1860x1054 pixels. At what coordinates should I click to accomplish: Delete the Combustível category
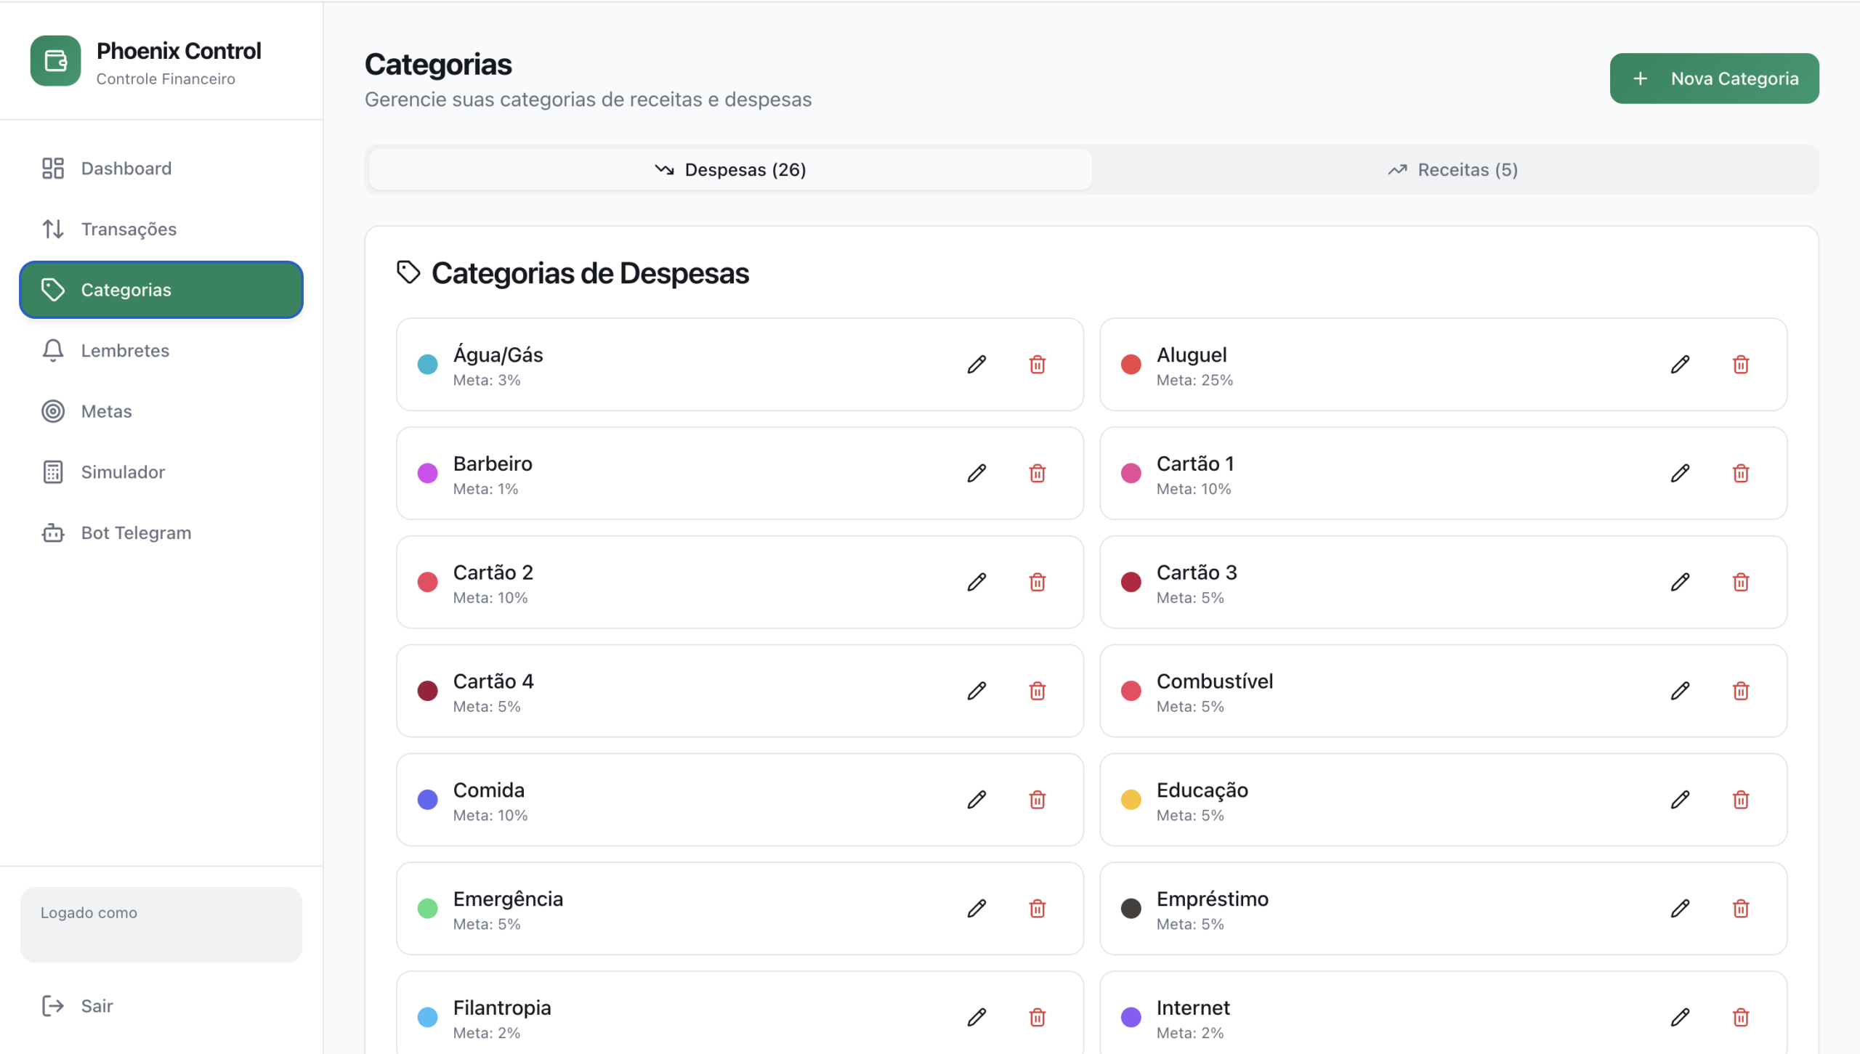1741,691
